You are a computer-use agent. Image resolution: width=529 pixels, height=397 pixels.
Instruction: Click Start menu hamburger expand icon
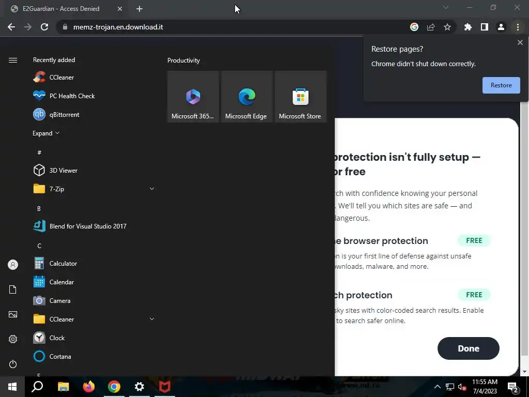click(x=13, y=60)
